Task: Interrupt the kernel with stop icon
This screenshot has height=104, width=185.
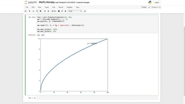Action: click(x=59, y=11)
